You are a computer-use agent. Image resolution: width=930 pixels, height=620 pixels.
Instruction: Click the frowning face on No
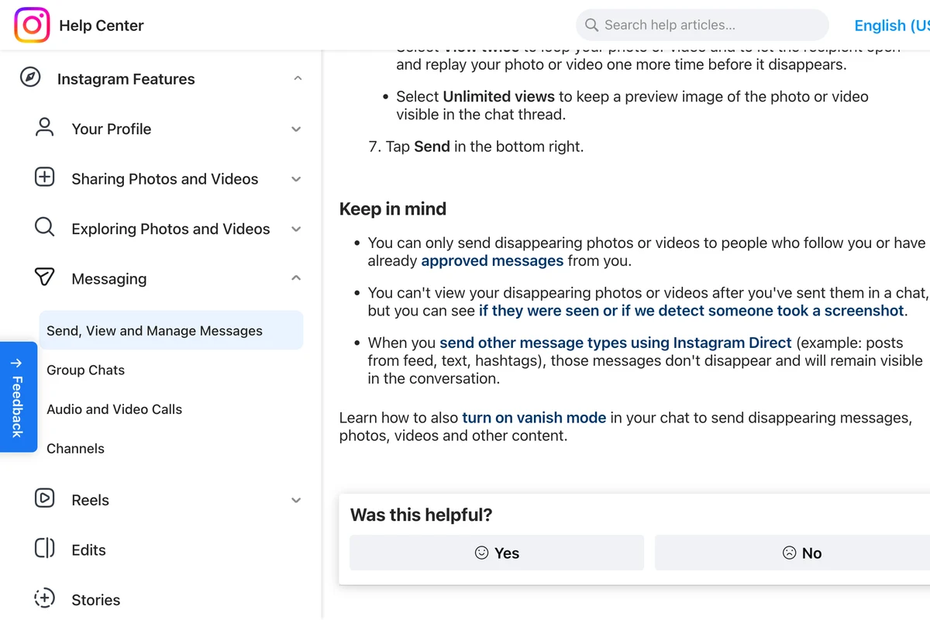790,553
